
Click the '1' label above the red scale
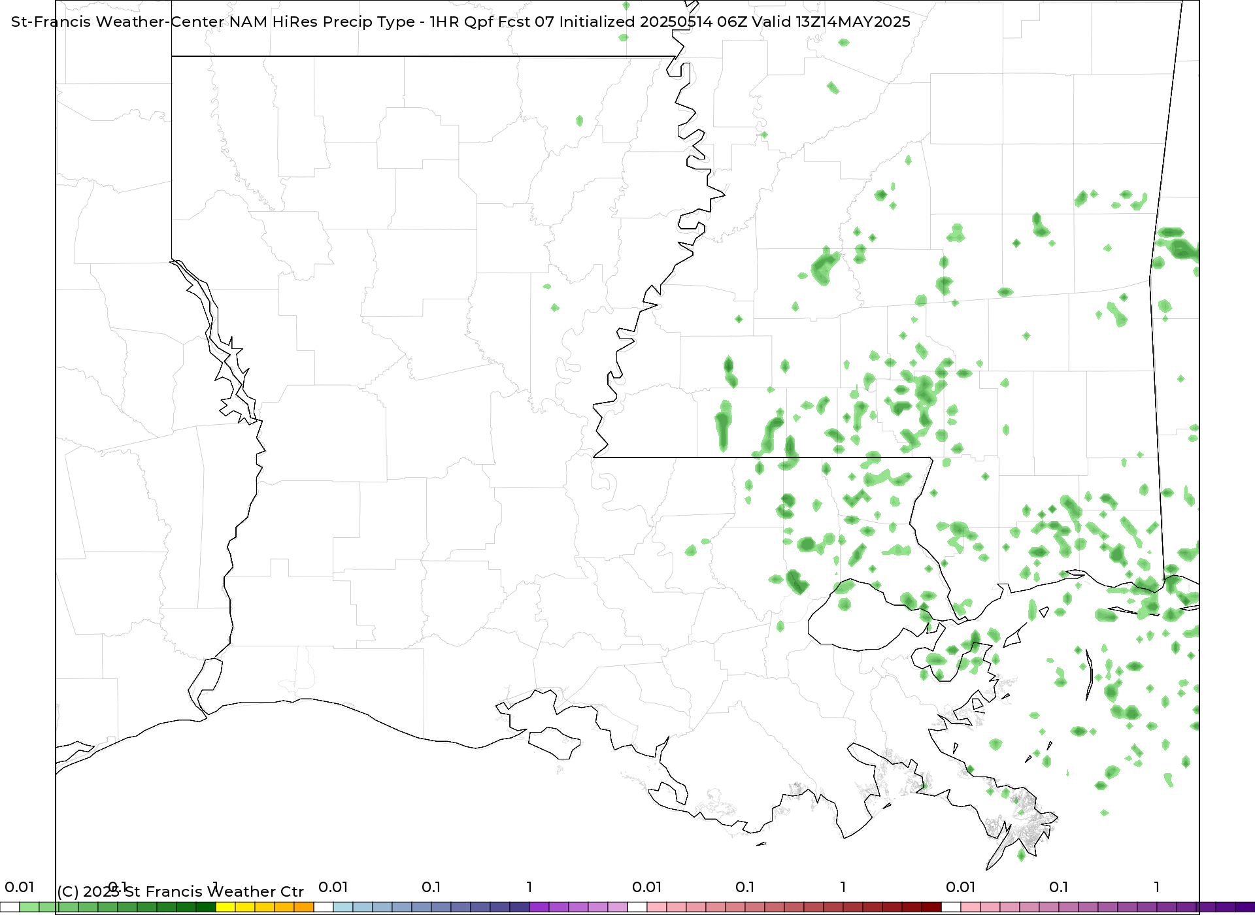coord(843,887)
